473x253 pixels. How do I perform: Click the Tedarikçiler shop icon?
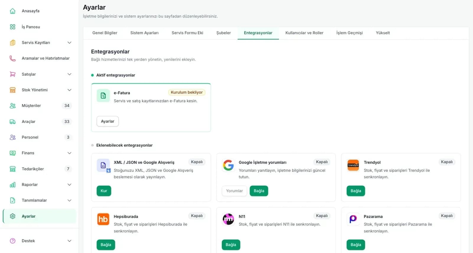[12, 169]
